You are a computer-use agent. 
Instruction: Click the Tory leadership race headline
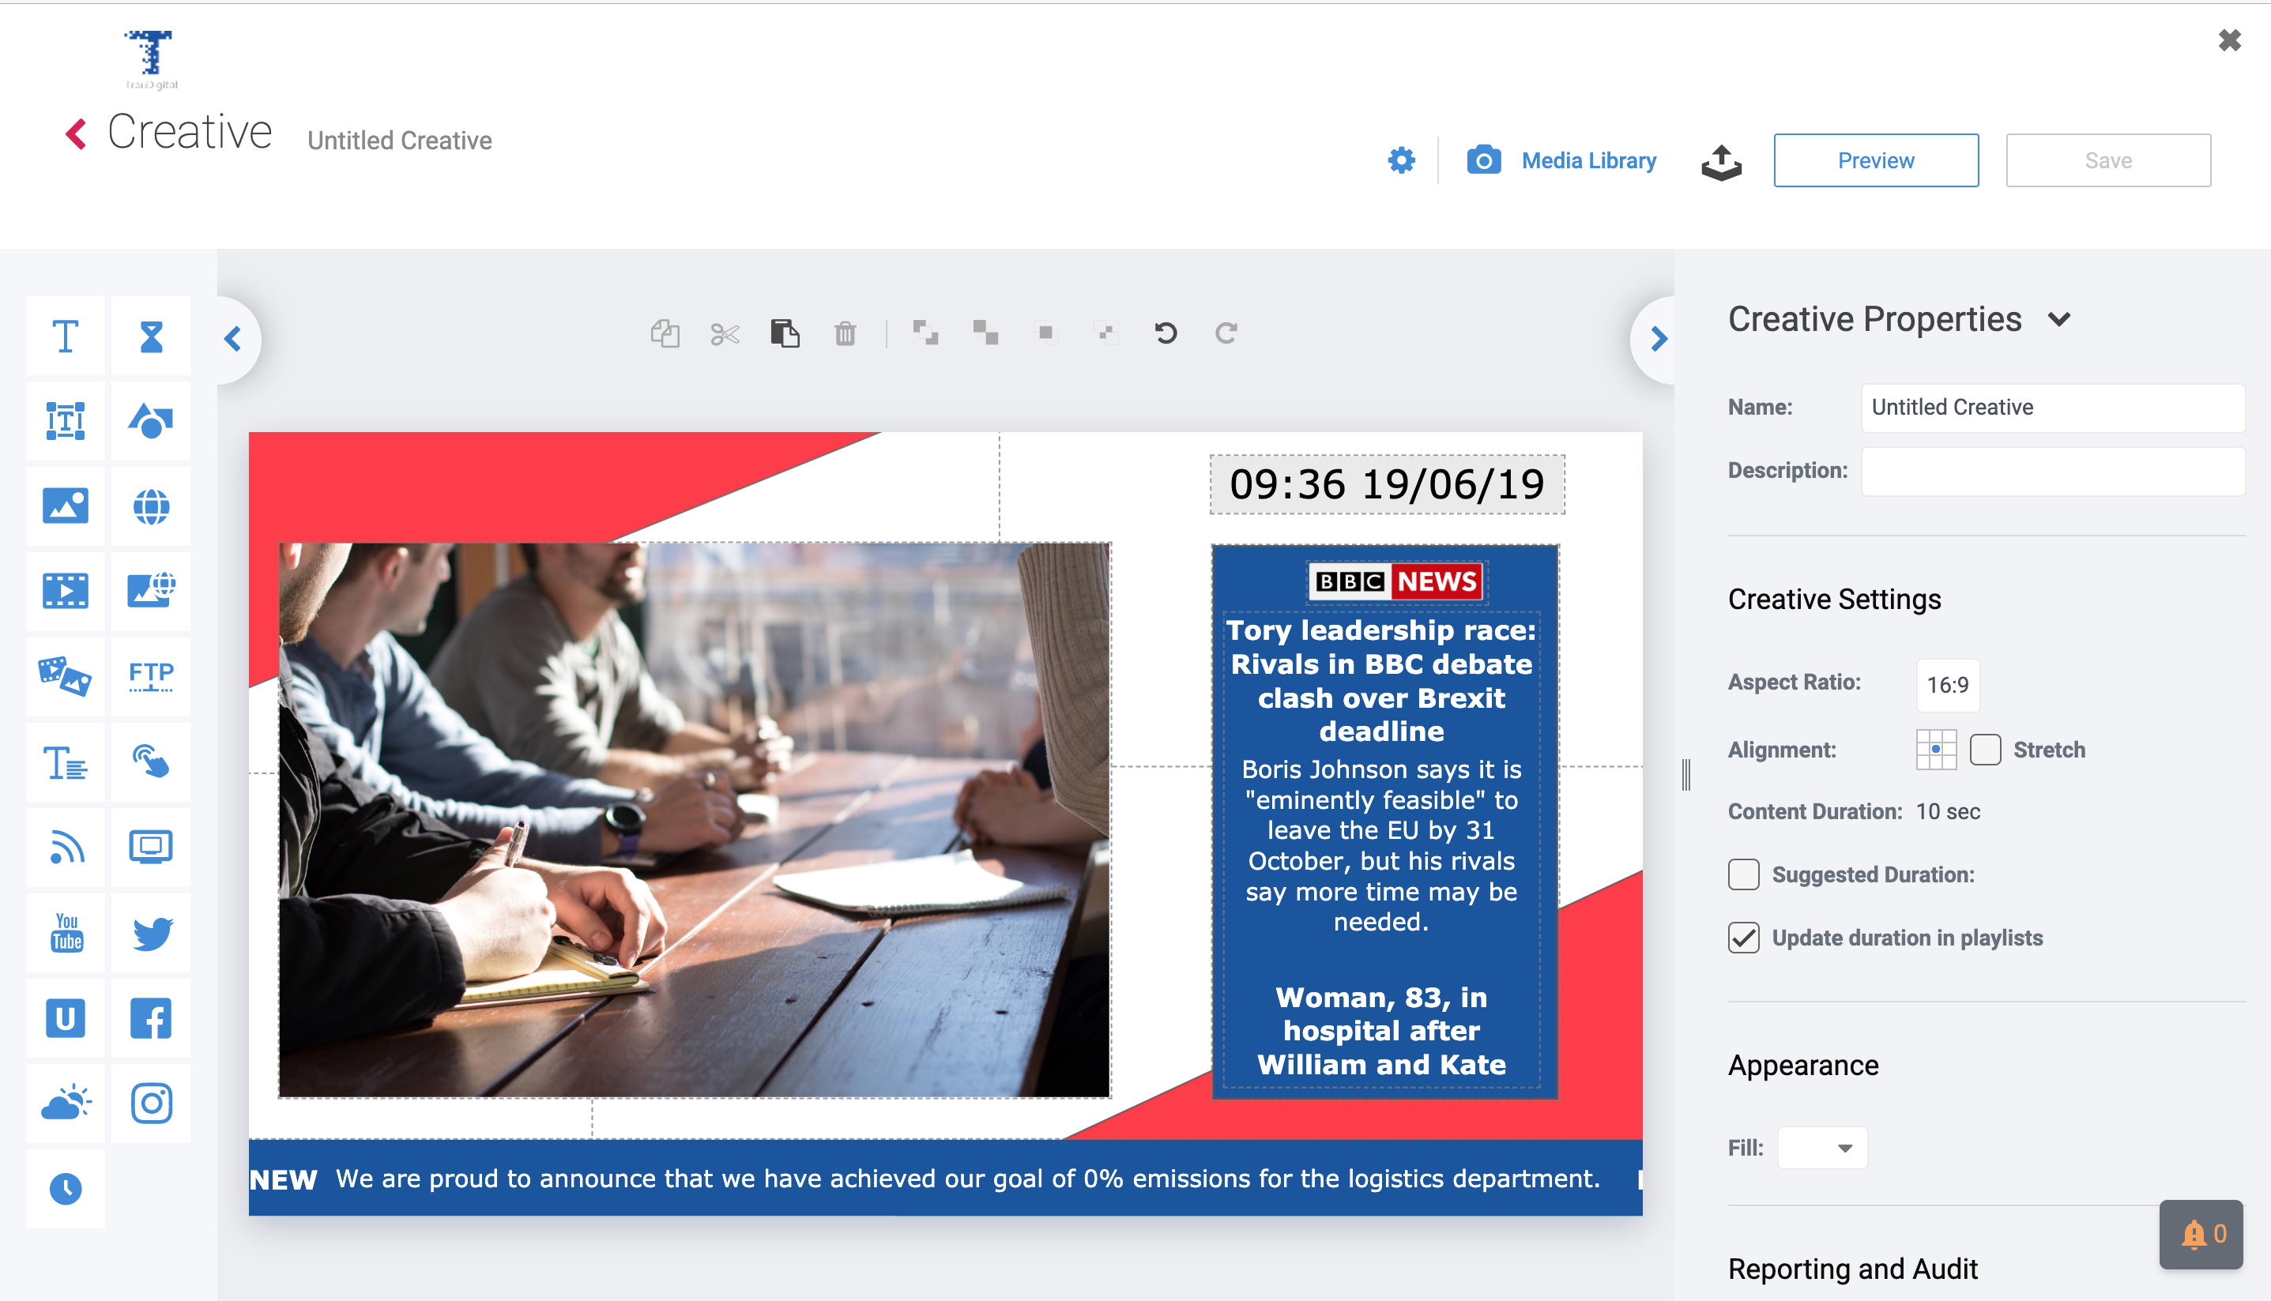[1380, 680]
